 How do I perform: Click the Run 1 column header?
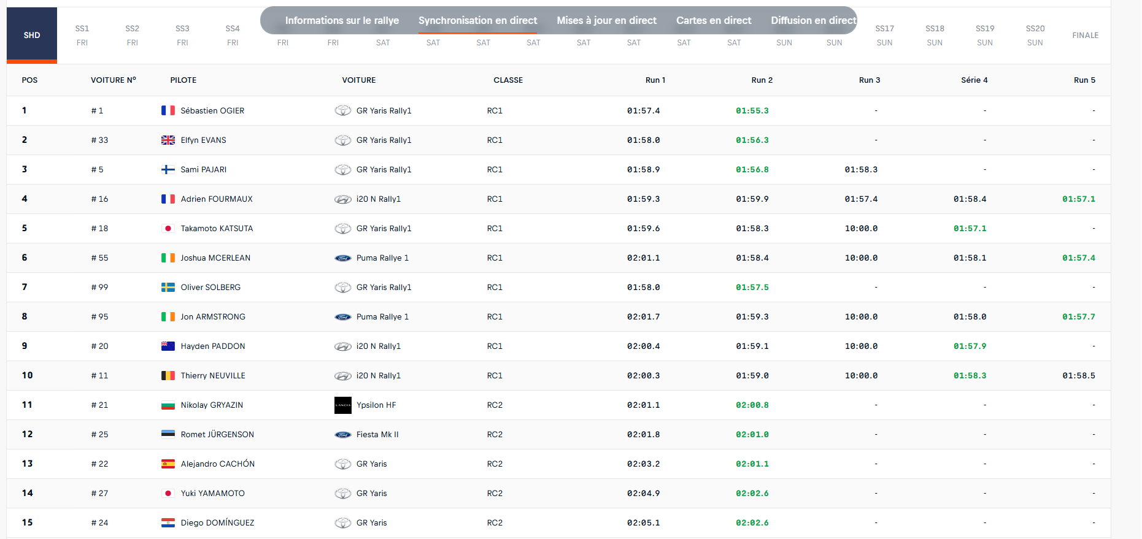[x=655, y=80]
